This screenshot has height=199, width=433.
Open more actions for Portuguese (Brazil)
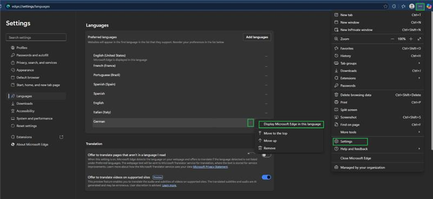(266, 76)
